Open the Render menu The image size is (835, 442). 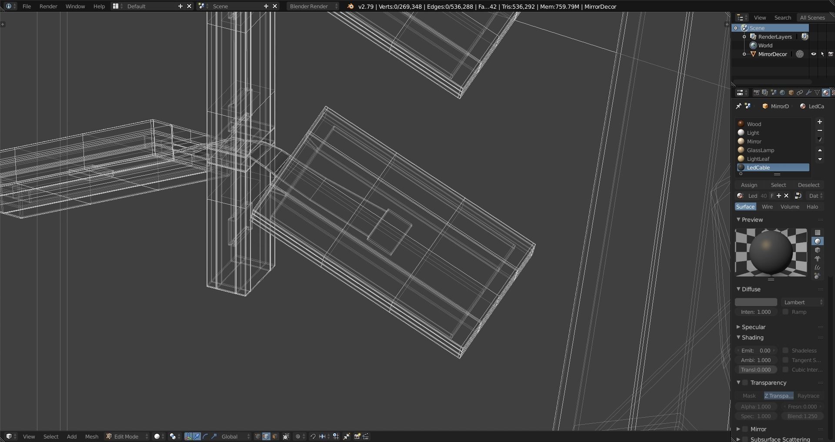[48, 6]
